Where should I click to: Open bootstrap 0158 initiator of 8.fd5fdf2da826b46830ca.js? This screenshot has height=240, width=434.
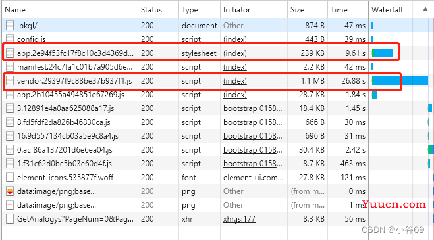point(253,122)
